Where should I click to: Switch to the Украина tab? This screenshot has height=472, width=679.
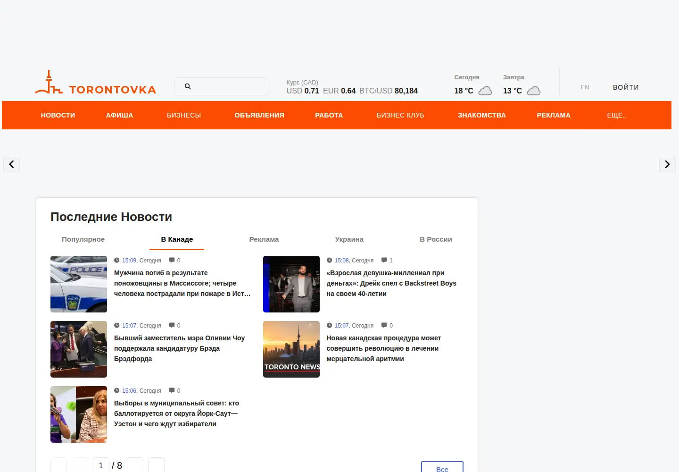pyautogui.click(x=349, y=239)
